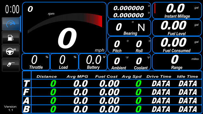The height and width of the screenshot is (114, 203).
Task: Click the Fuel Consumed panel
Action: click(x=177, y=45)
